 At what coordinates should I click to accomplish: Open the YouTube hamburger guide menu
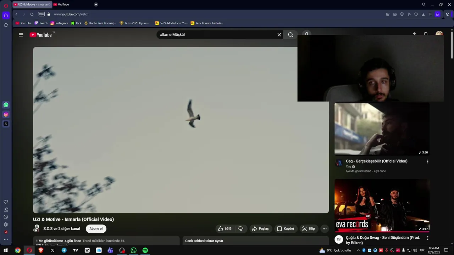[x=21, y=35]
